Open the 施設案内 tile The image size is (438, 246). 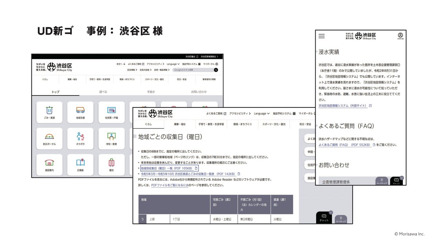click(49, 165)
